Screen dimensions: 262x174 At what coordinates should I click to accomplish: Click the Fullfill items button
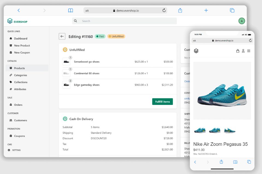pos(162,102)
